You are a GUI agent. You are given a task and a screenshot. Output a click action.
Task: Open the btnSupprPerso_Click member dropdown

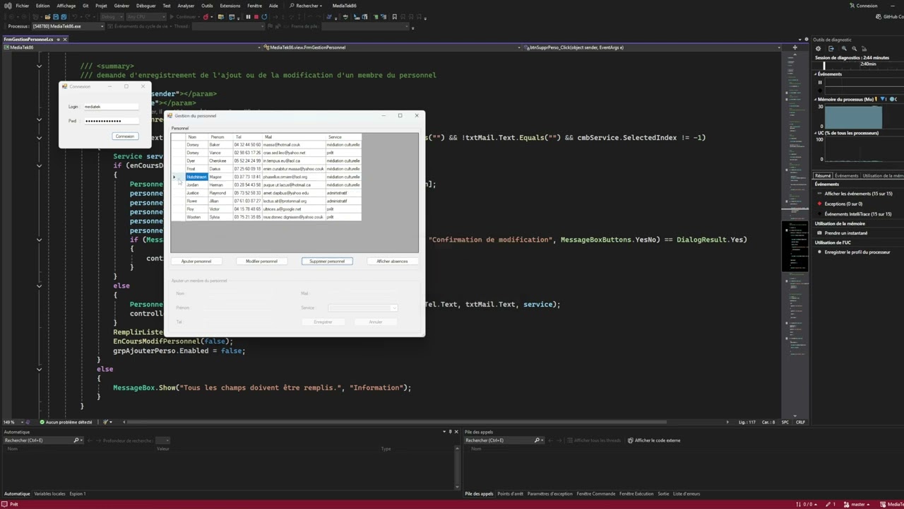point(653,47)
